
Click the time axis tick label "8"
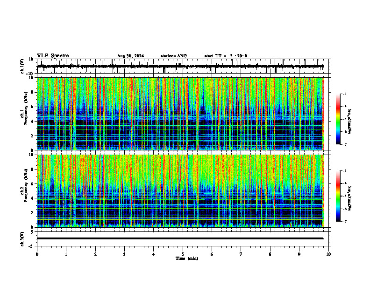coord(270,254)
